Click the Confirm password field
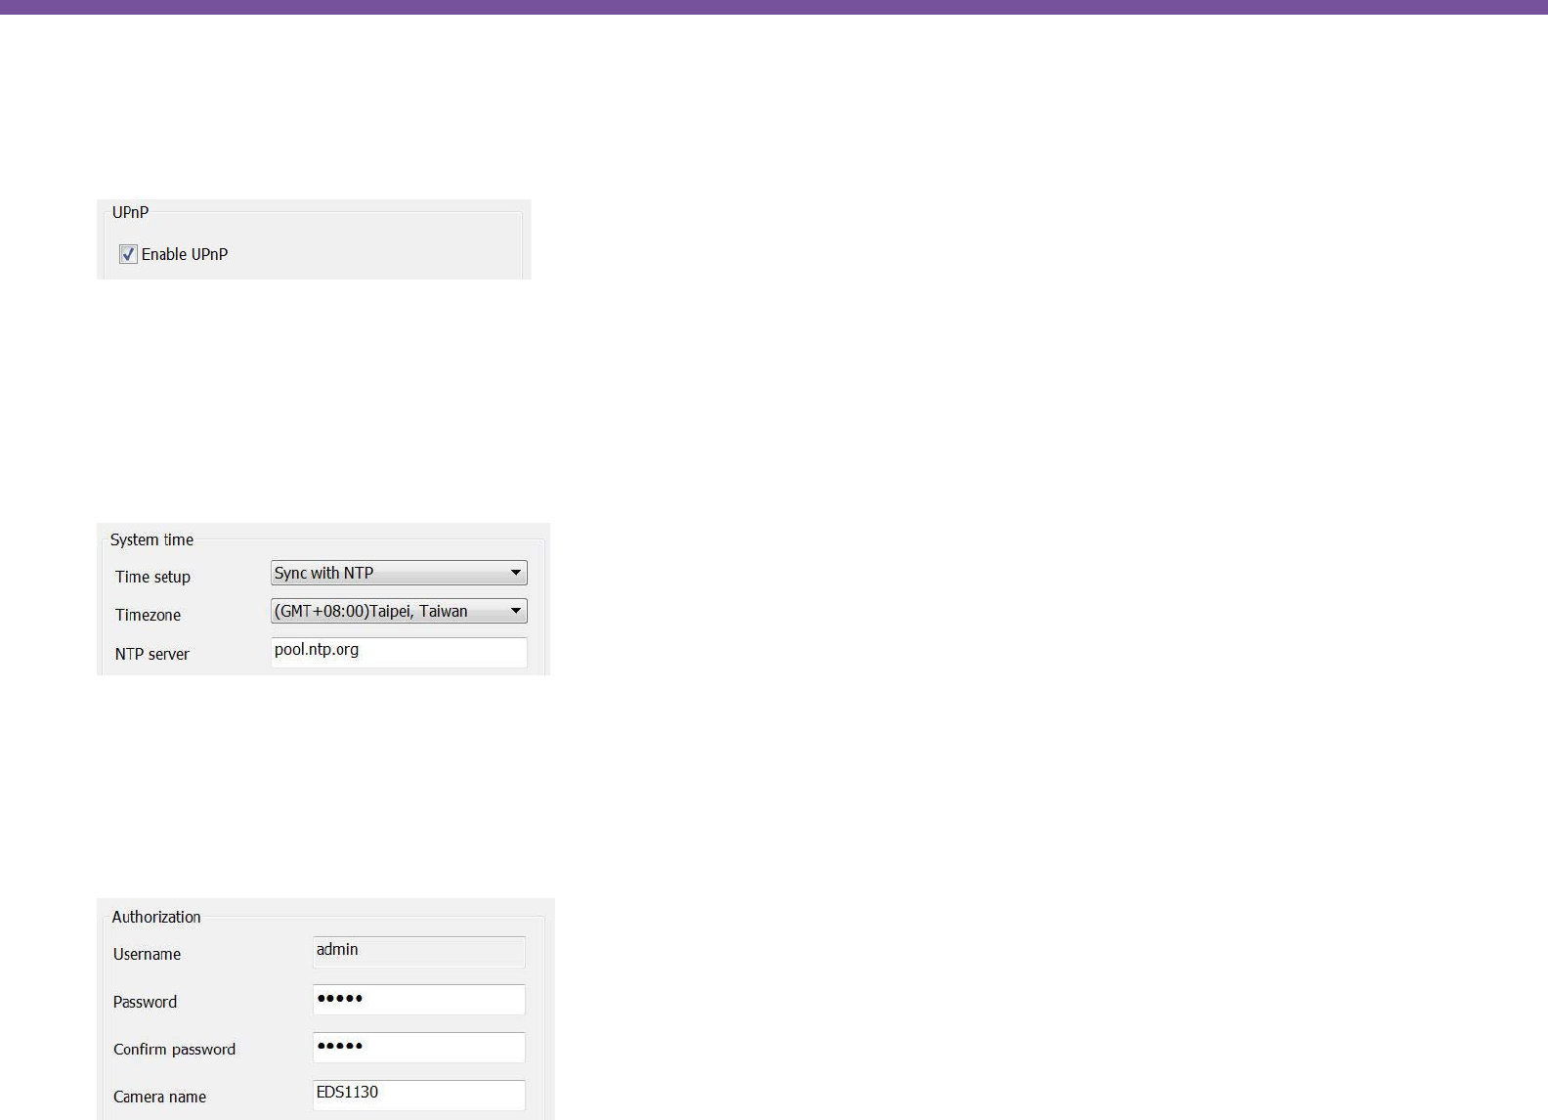 pyautogui.click(x=419, y=1048)
